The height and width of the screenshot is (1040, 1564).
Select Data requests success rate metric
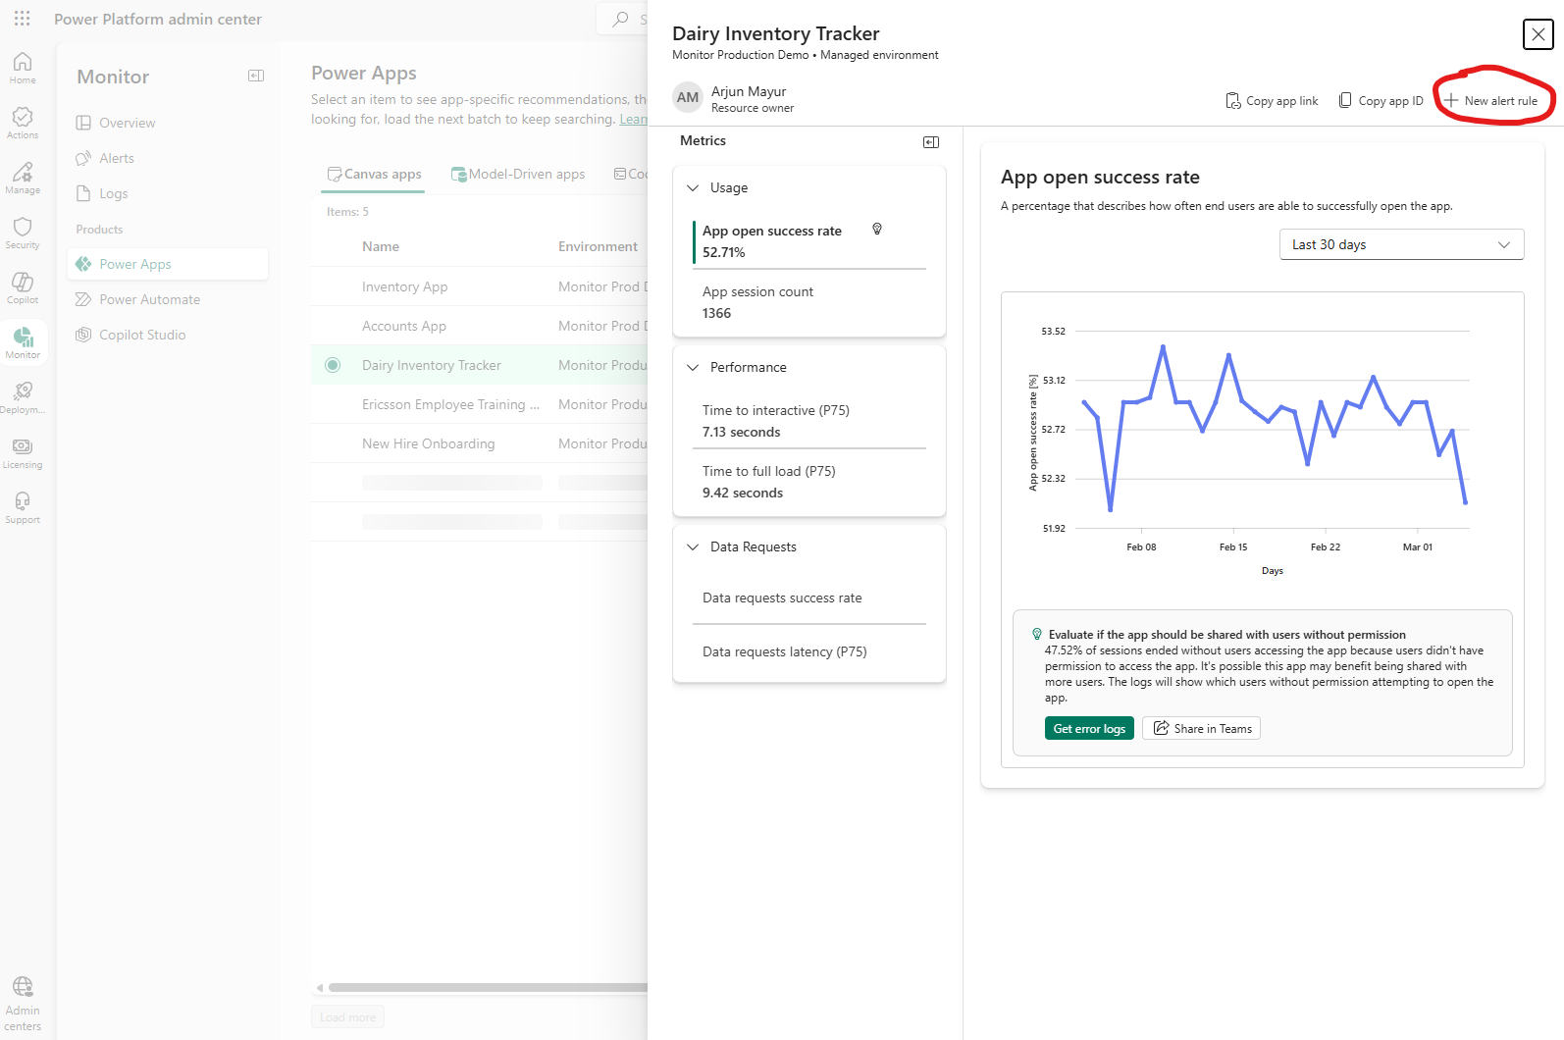tap(808, 598)
